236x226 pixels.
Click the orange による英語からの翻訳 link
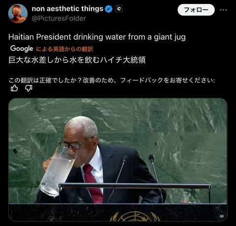click(64, 49)
